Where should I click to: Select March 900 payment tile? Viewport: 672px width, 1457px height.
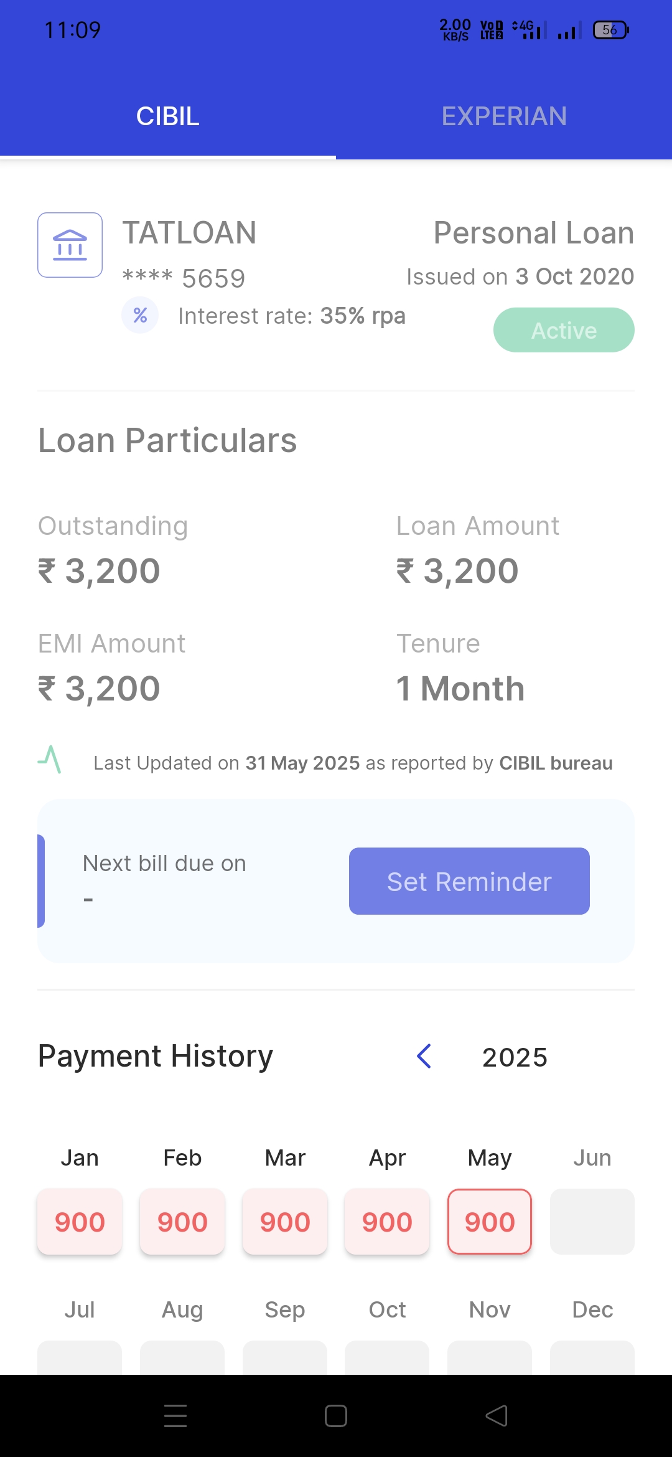pos(285,1222)
